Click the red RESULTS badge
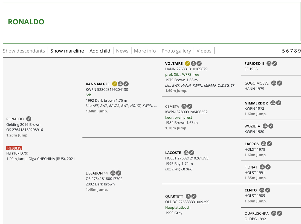This screenshot has height=224, width=301. pyautogui.click(x=14, y=148)
